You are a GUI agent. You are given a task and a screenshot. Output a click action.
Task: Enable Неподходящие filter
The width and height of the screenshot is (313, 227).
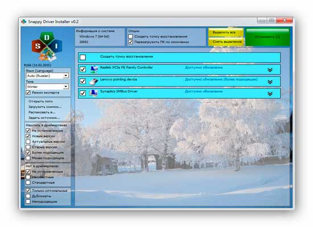pos(28,201)
